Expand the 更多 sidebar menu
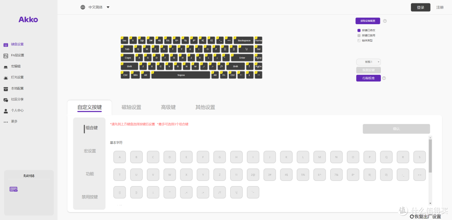The height and width of the screenshot is (220, 452). click(10, 121)
